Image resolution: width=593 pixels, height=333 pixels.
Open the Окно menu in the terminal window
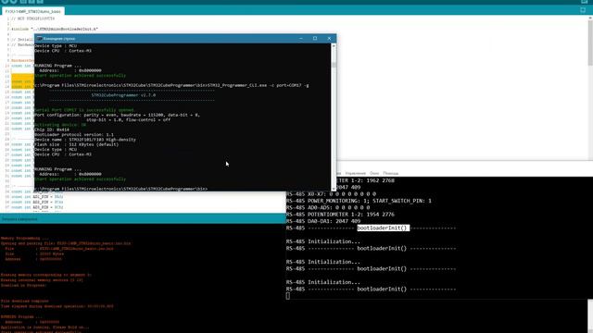(x=374, y=173)
